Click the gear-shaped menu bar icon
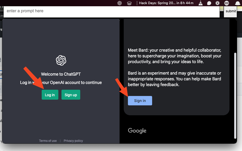Screen dimensions: 242x151 pyautogui.click(x=218, y=3)
